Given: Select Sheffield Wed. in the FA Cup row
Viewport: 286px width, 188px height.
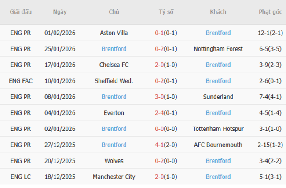Looking at the screenshot, I should pyautogui.click(x=114, y=81).
